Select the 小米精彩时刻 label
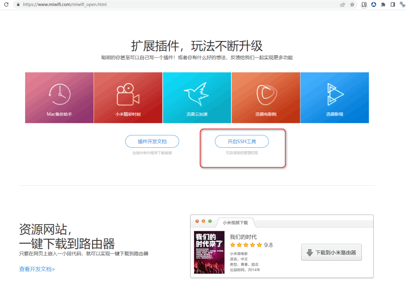Image resolution: width=406 pixels, height=283 pixels. click(x=128, y=114)
